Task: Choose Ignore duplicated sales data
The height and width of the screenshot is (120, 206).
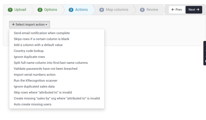Action: pyautogui.click(x=57, y=86)
